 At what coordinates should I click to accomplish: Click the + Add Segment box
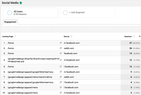point(88,13)
